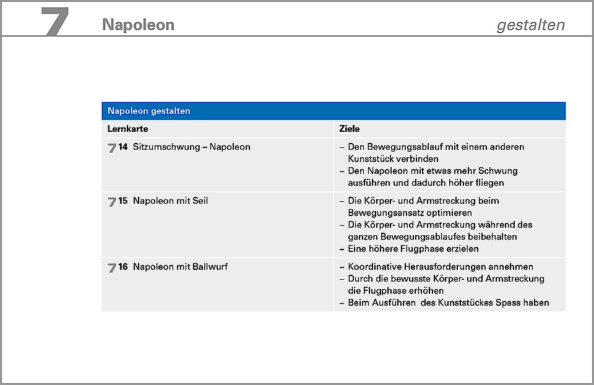
Task: Click the small 7 icon beside card 16
Action: pos(112,267)
